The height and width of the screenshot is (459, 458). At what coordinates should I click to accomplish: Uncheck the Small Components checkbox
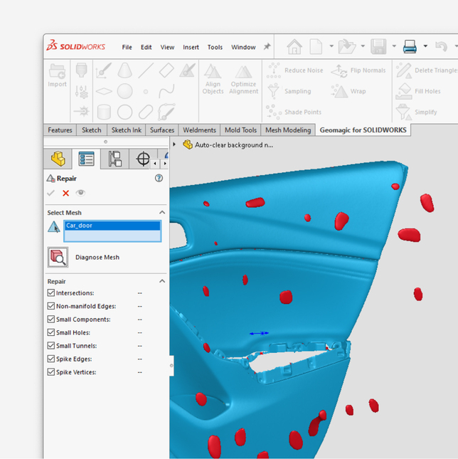(51, 319)
